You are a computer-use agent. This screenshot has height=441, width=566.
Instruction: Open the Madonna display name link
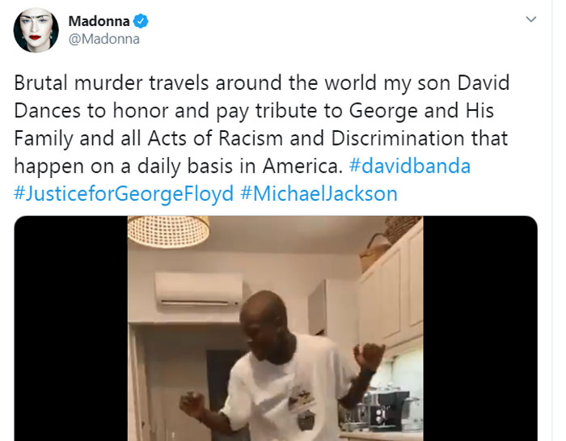[99, 21]
